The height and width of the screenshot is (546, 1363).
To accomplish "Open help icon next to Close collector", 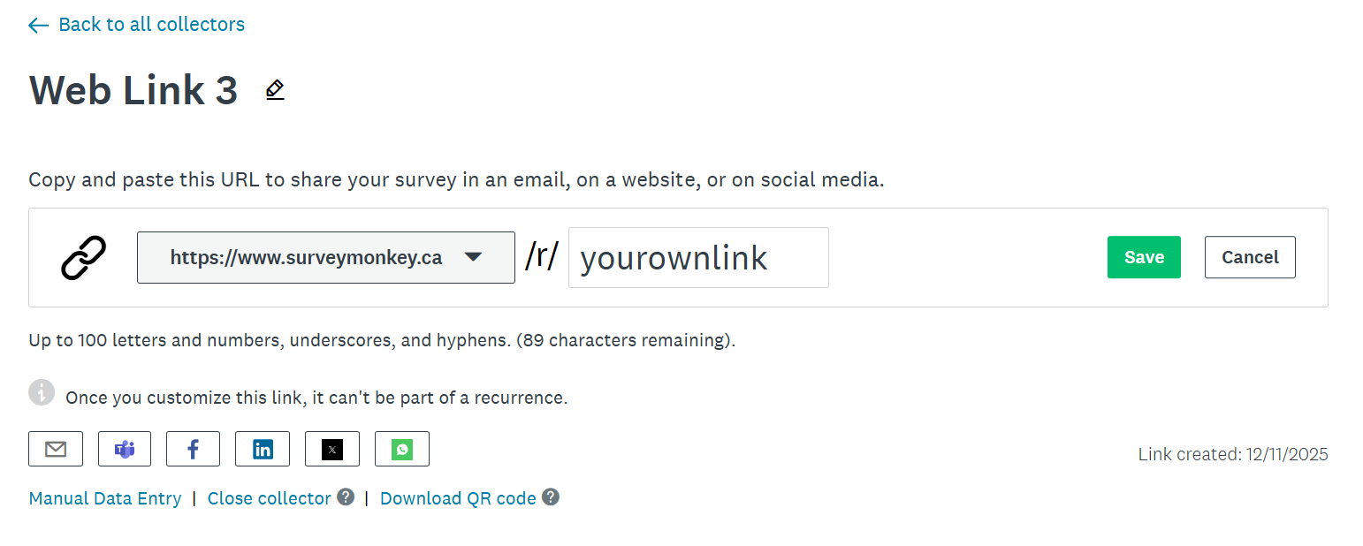I will pyautogui.click(x=346, y=497).
